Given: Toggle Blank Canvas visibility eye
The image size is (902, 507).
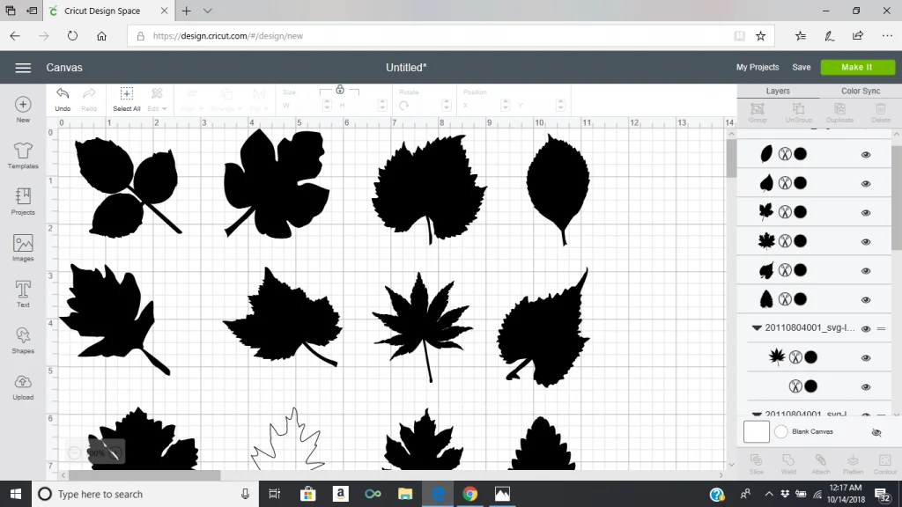Looking at the screenshot, I should (876, 432).
